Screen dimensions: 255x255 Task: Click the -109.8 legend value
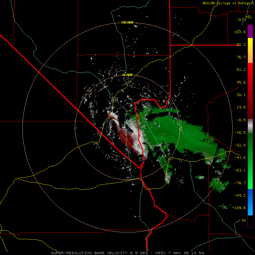(239, 208)
